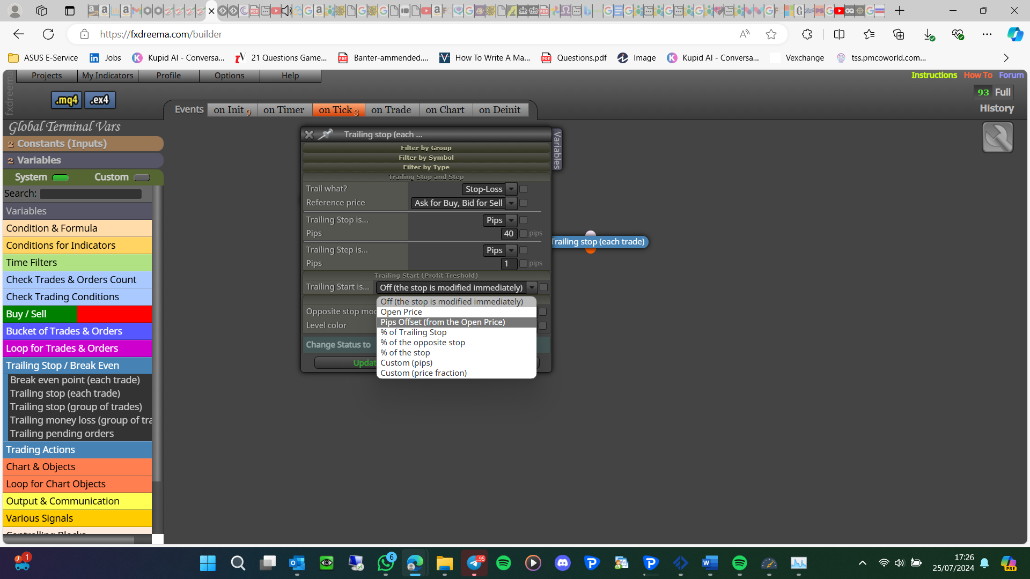Viewport: 1030px width, 579px height.
Task: Open the Instructions link
Action: pos(934,75)
